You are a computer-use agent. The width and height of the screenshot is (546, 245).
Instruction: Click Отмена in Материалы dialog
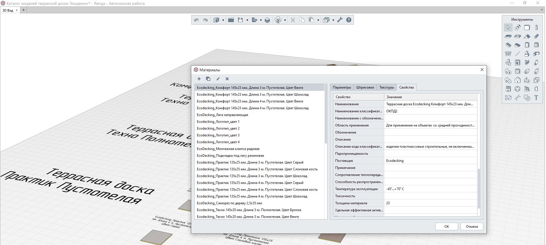(x=472, y=226)
